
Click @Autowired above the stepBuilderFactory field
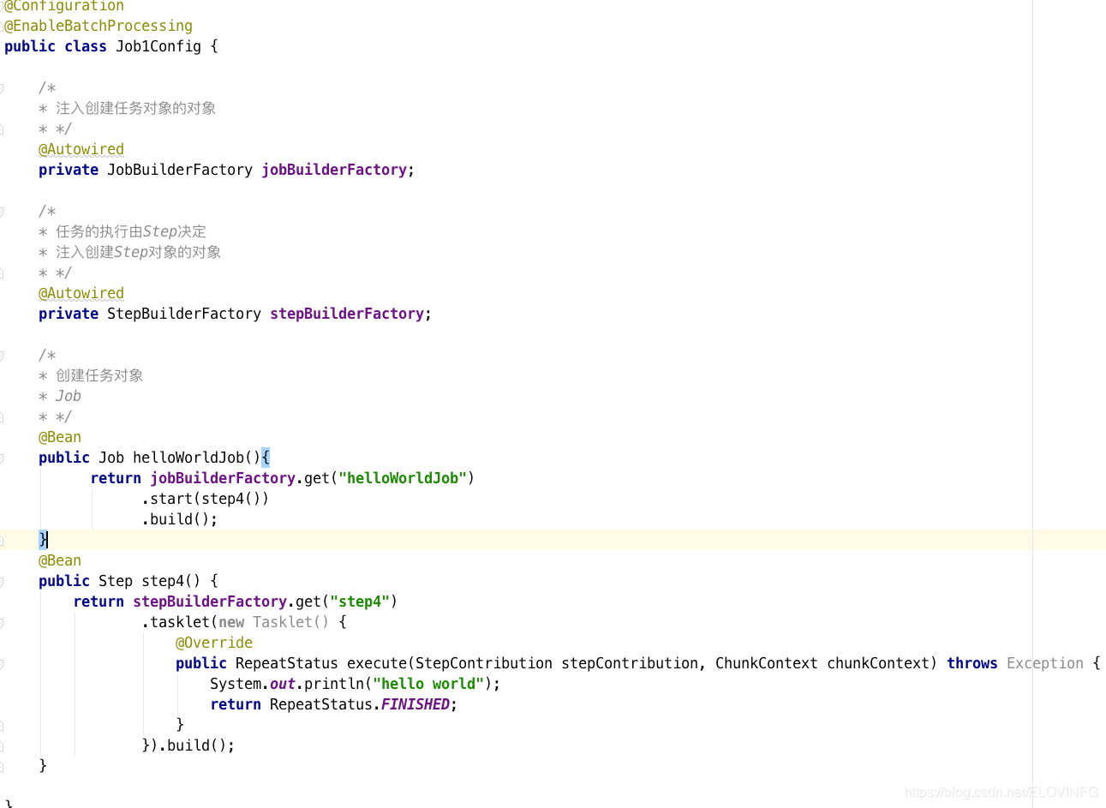coord(81,293)
